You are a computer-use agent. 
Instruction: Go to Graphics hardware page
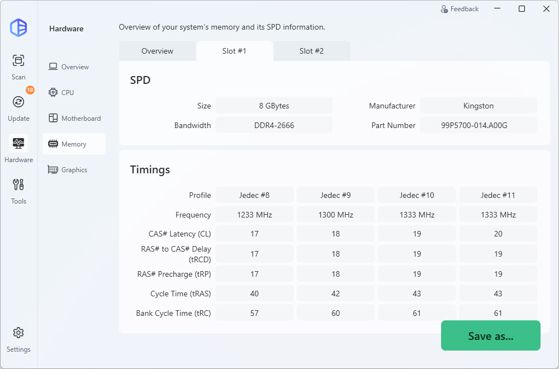point(74,170)
